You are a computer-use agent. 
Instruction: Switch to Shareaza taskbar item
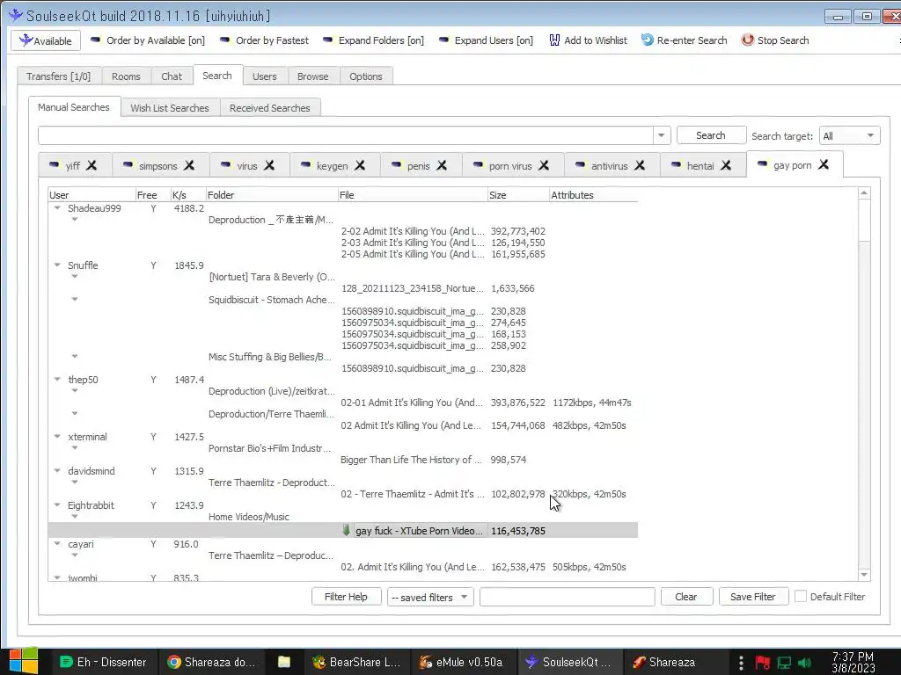coord(664,663)
